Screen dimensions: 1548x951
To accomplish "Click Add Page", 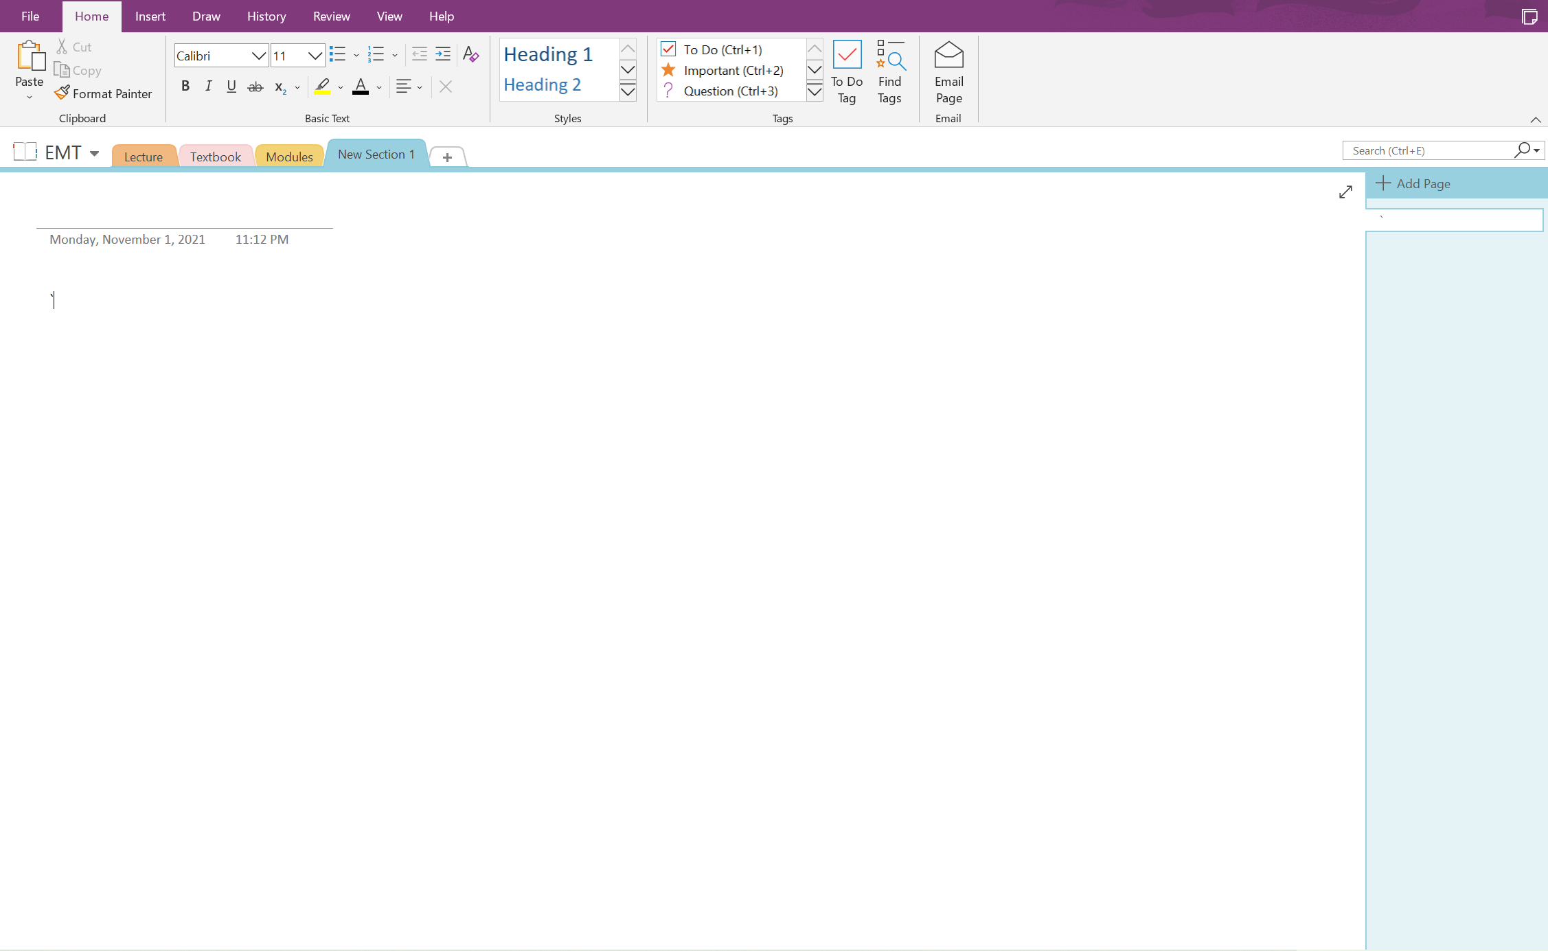I will click(x=1422, y=183).
